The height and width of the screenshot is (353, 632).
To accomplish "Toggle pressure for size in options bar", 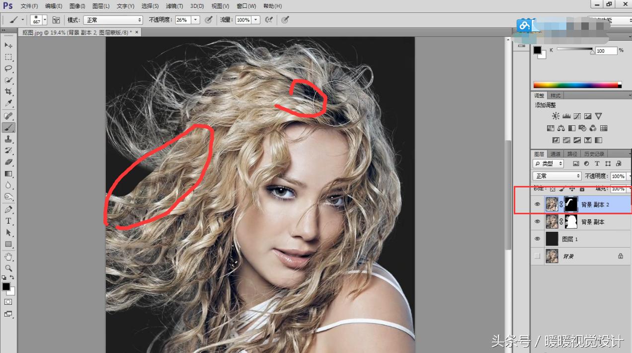I will pyautogui.click(x=285, y=20).
